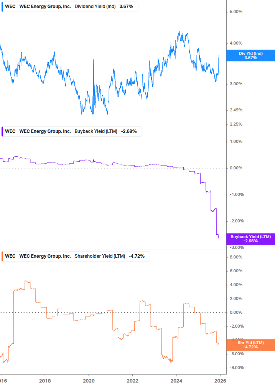Click the -8.00% tick on the shareholder axis
The width and height of the screenshot is (275, 386).
[237, 368]
